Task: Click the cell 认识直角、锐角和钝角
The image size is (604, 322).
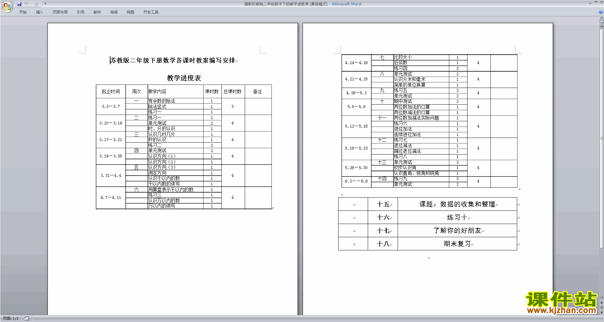Action: 421,173
